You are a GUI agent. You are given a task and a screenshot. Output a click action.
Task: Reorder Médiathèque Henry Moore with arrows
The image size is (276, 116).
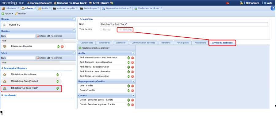58,74
